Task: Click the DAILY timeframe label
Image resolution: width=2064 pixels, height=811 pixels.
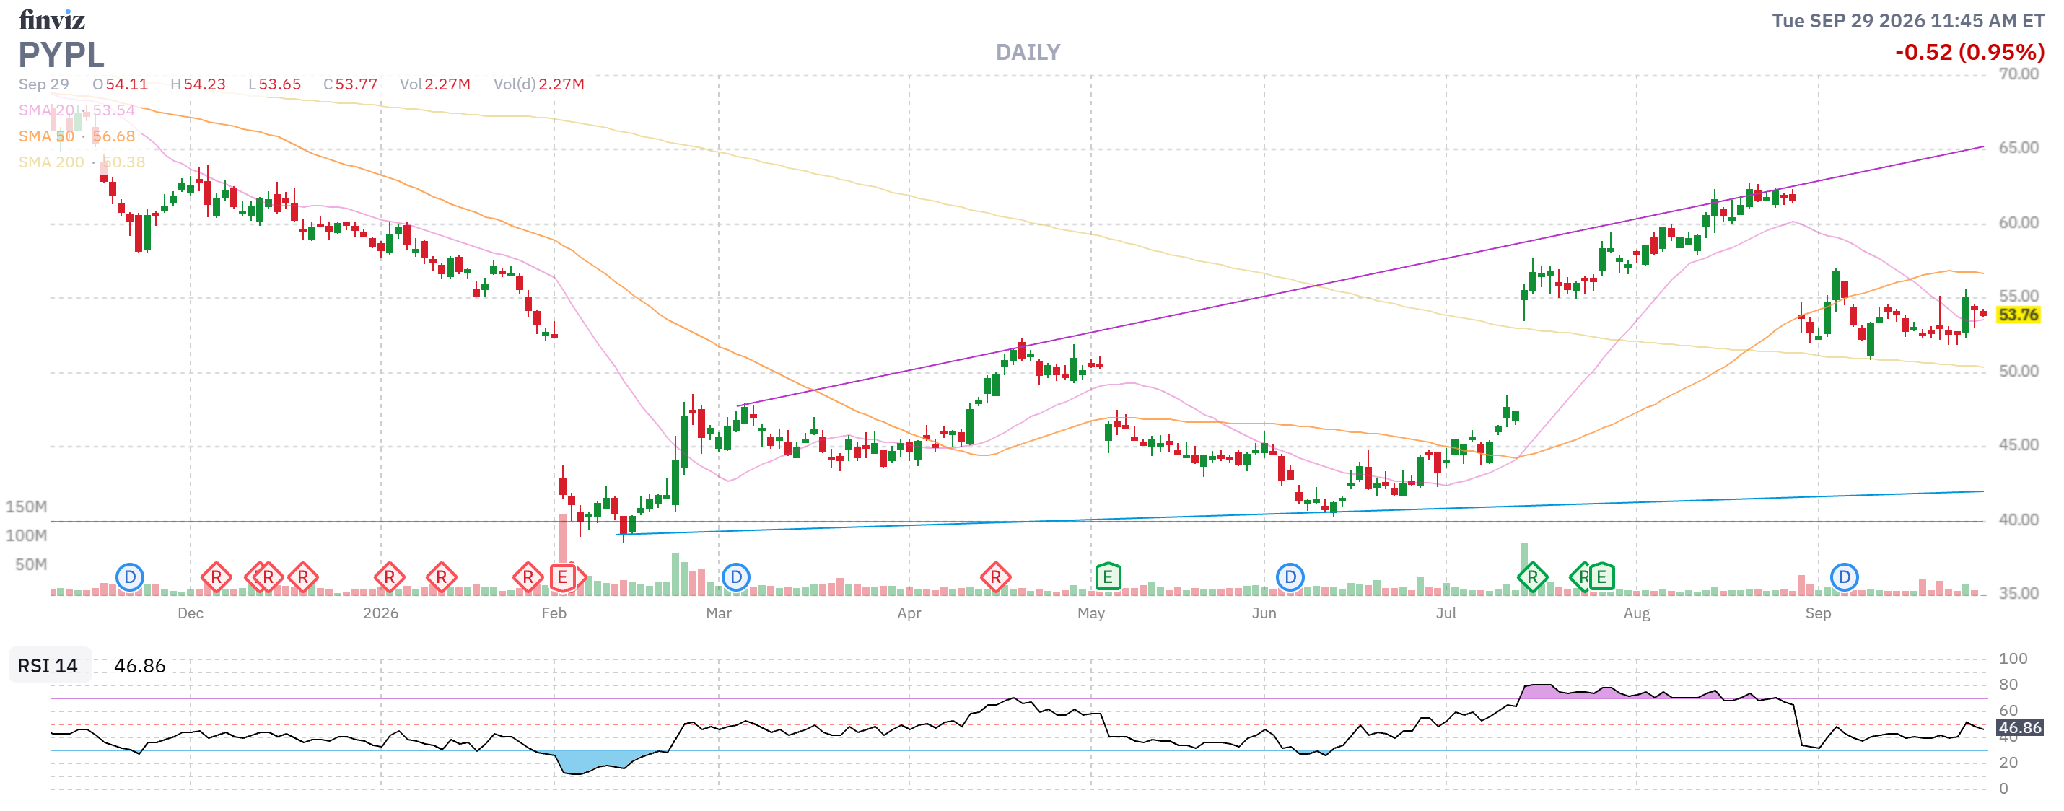Action: point(1028,52)
